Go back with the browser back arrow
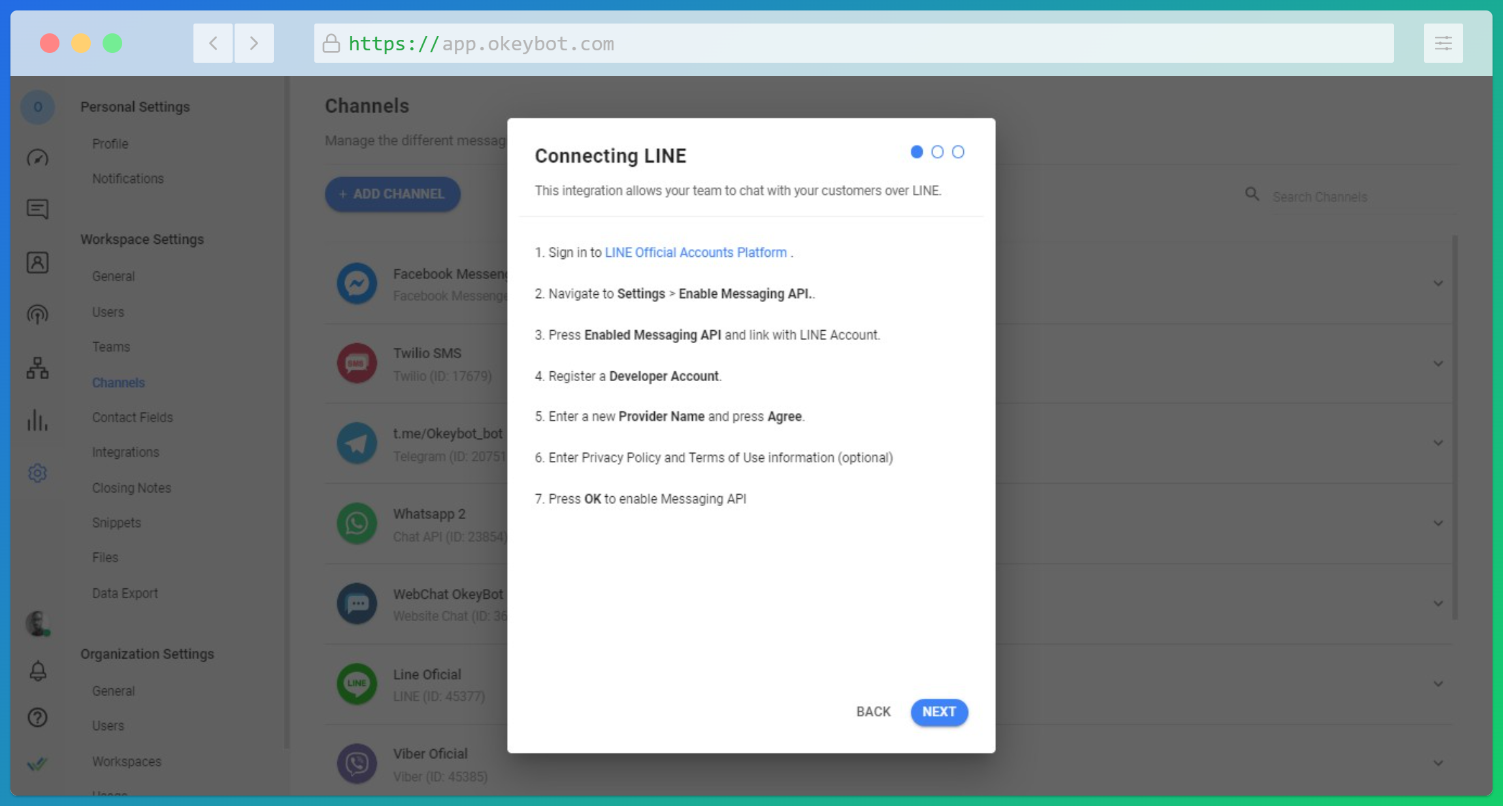The width and height of the screenshot is (1503, 806). tap(213, 43)
